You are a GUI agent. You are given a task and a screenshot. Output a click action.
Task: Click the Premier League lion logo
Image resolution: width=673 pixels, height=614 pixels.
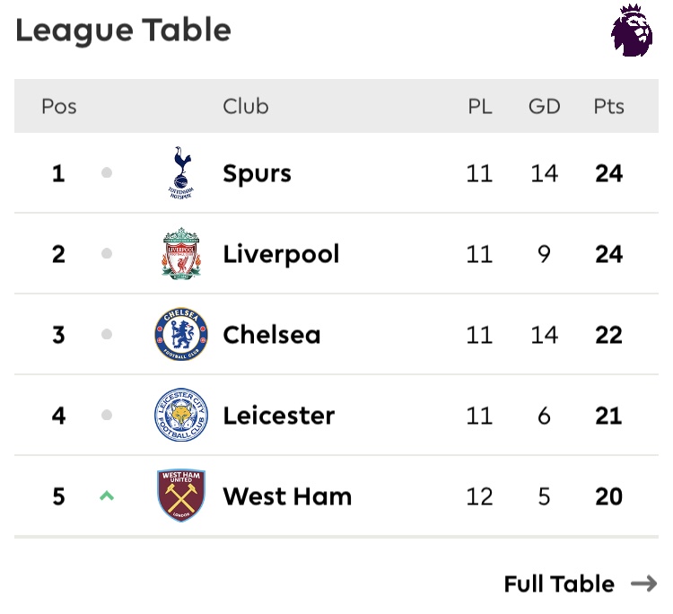(x=632, y=33)
